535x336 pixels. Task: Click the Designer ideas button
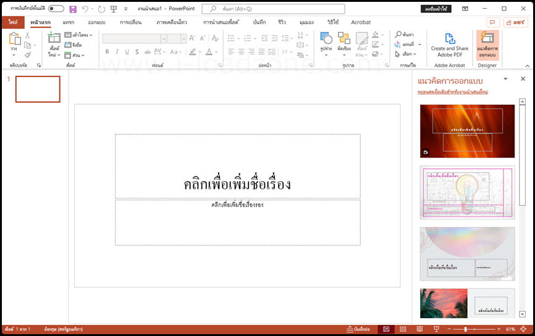click(x=487, y=45)
